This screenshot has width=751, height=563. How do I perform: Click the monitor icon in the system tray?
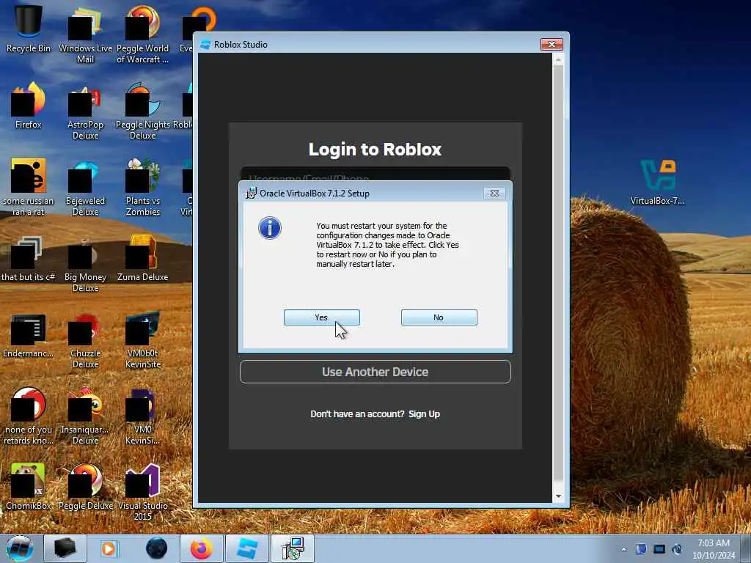[x=659, y=549]
